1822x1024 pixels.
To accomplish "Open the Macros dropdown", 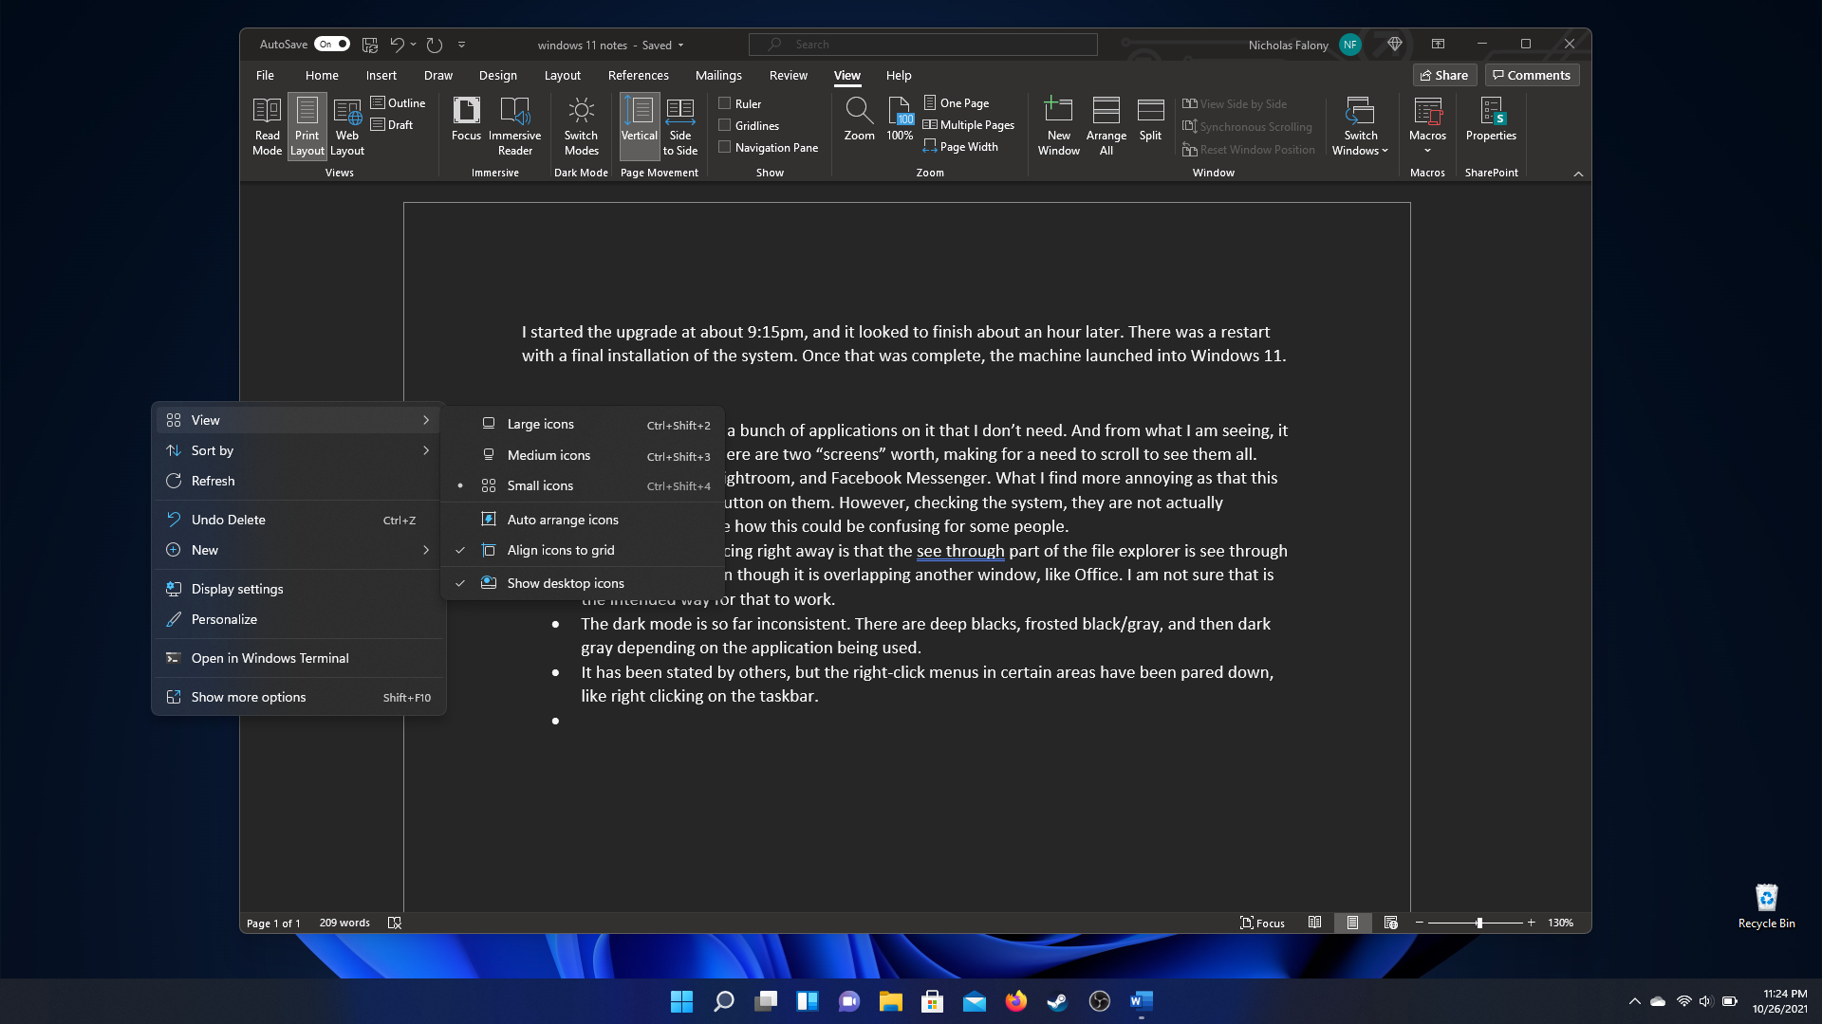I will pos(1427,126).
